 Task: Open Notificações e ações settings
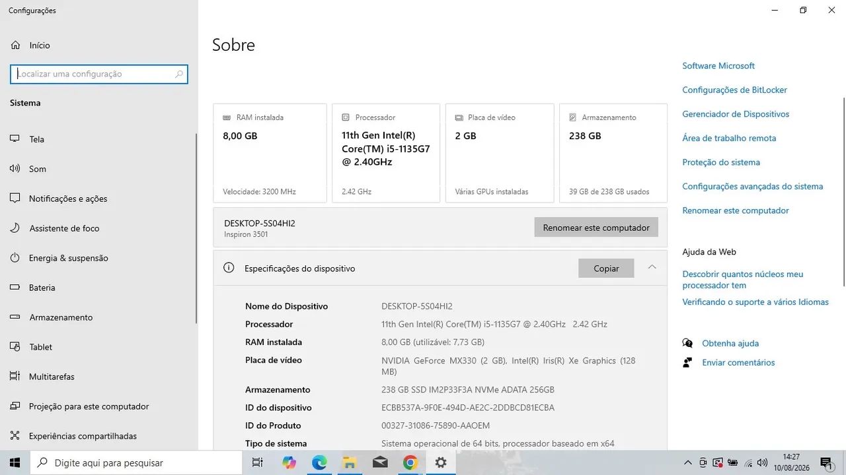pyautogui.click(x=58, y=199)
